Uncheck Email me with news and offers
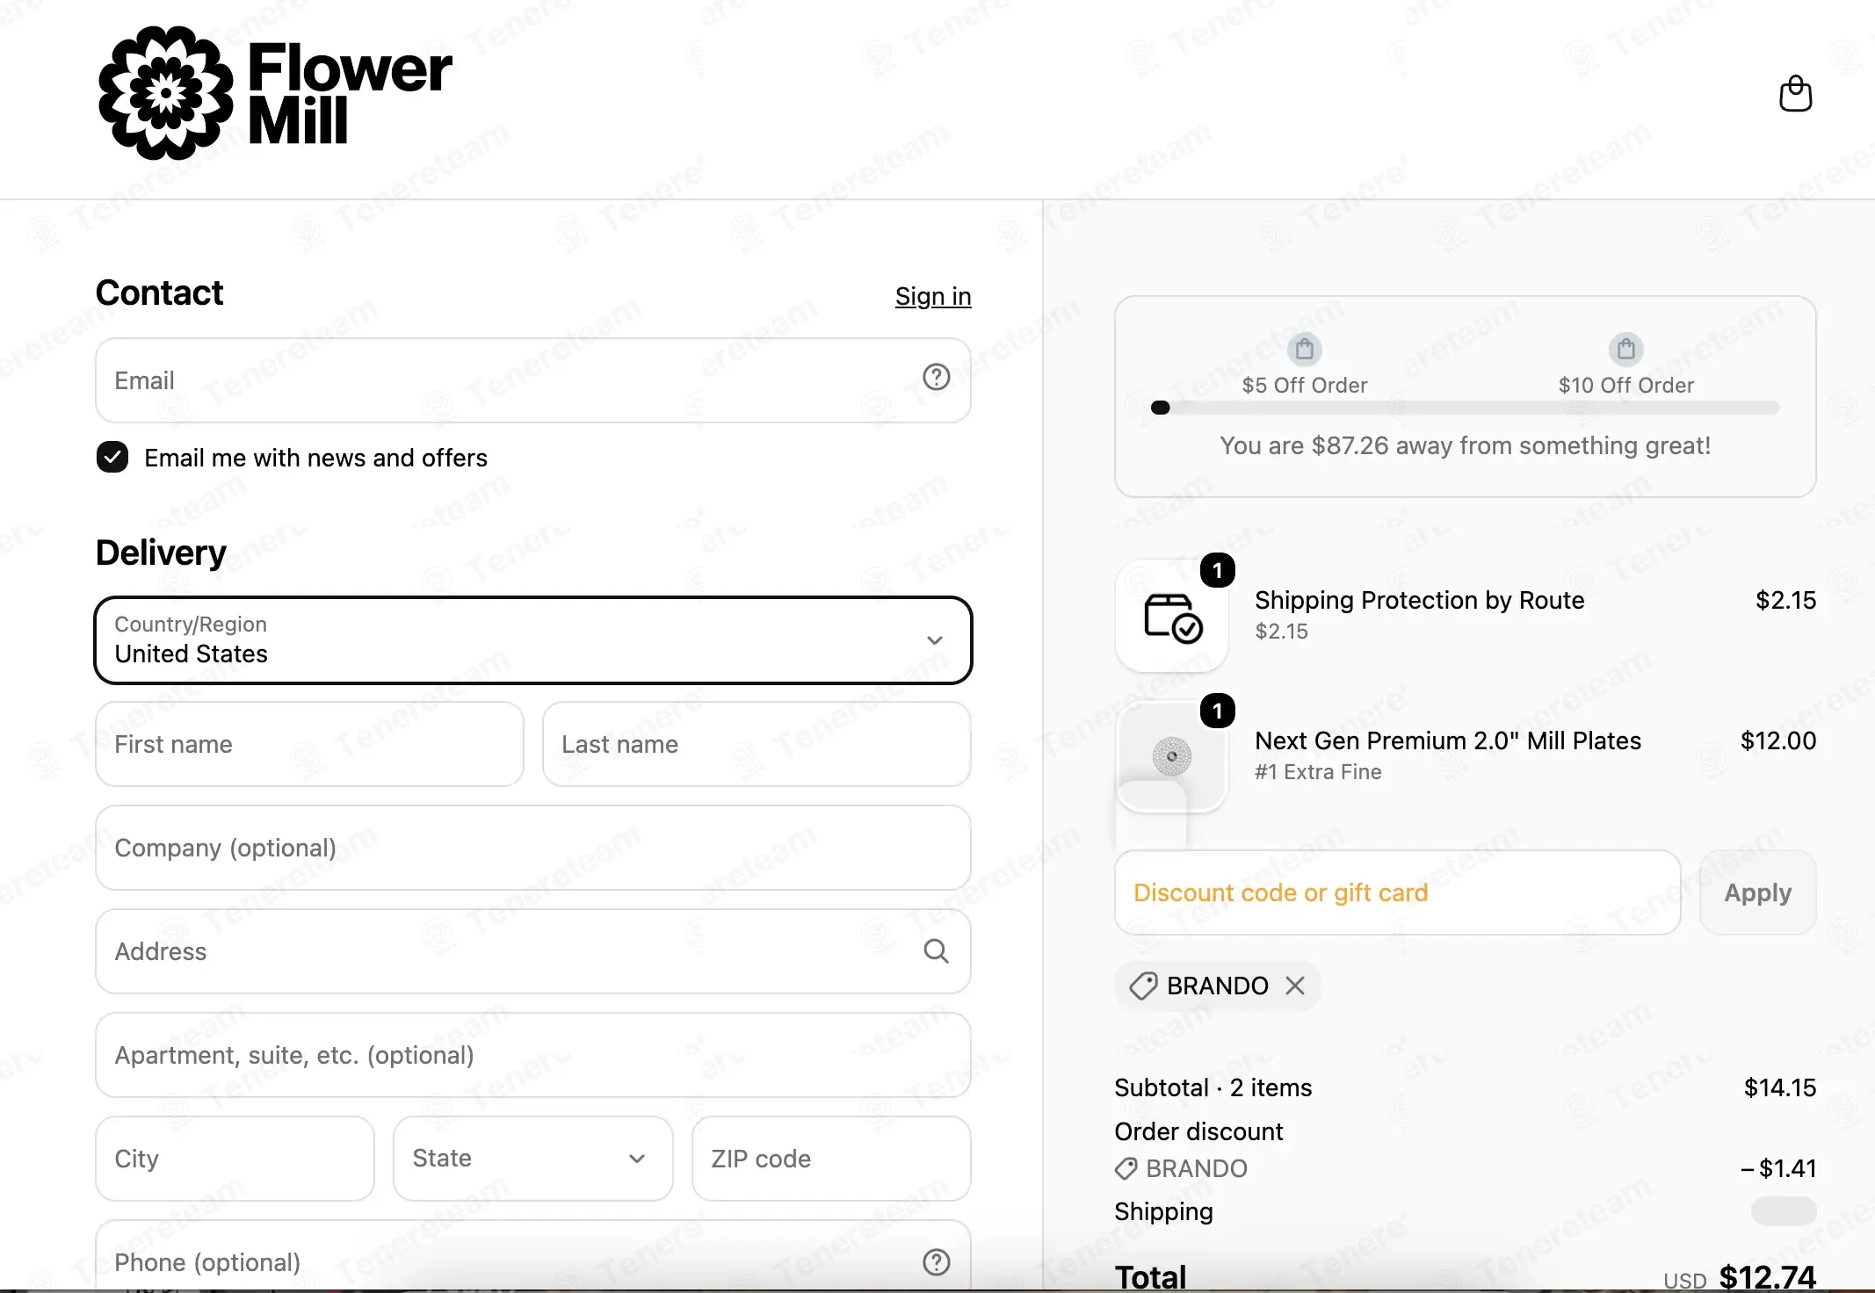Screen dimensions: 1875x1293 click(x=112, y=457)
